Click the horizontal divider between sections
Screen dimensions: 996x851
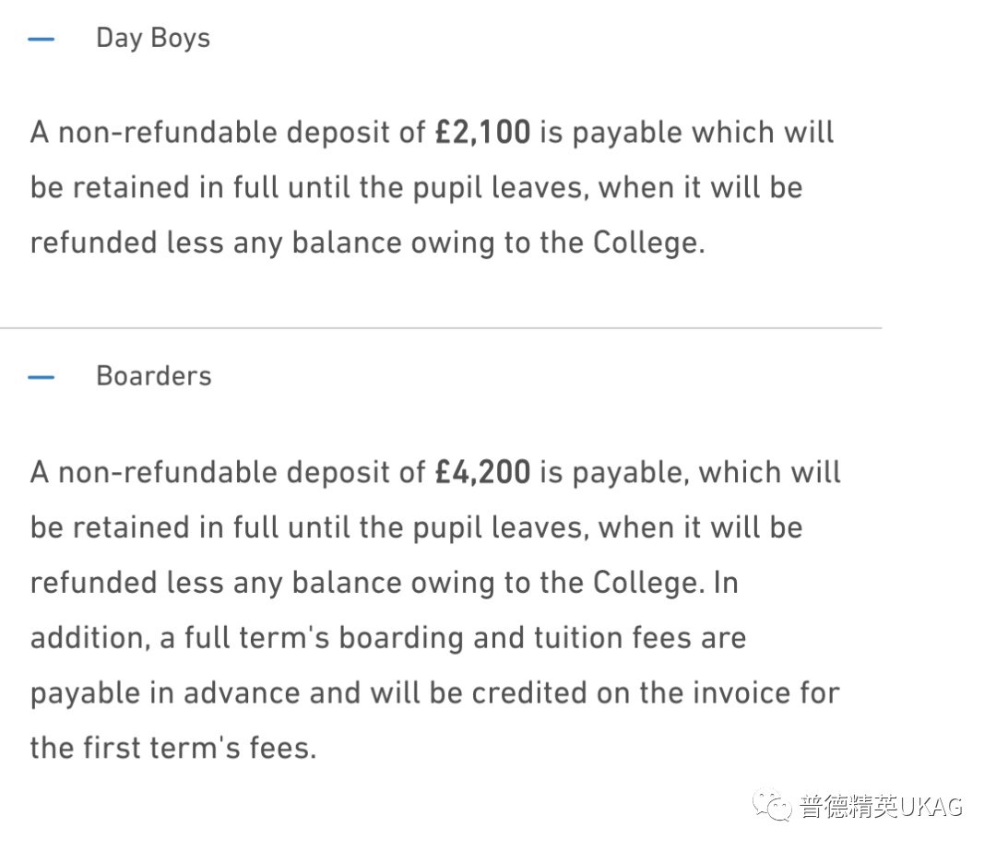point(441,328)
